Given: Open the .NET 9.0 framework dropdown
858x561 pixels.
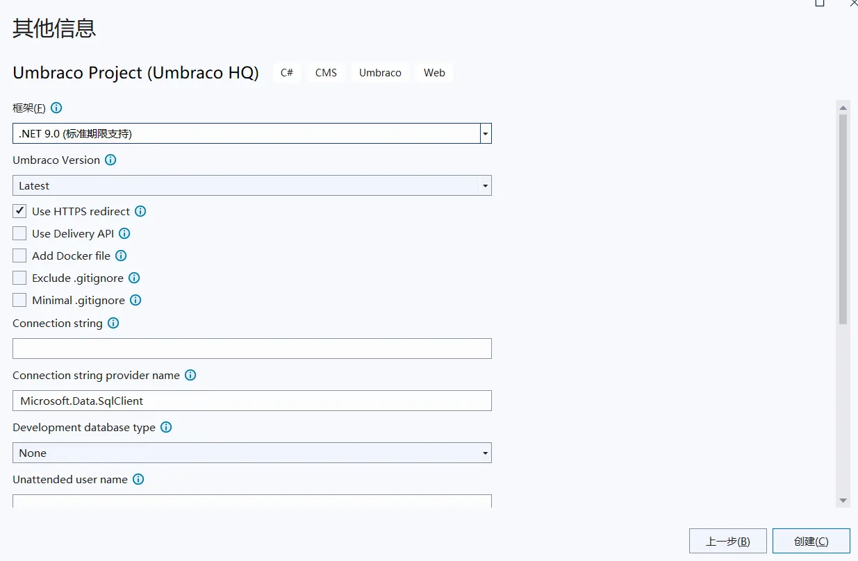Looking at the screenshot, I should point(486,133).
